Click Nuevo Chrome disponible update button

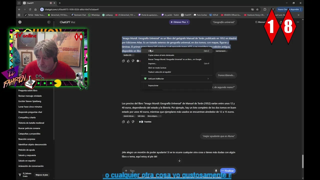pyautogui.click(x=288, y=9)
